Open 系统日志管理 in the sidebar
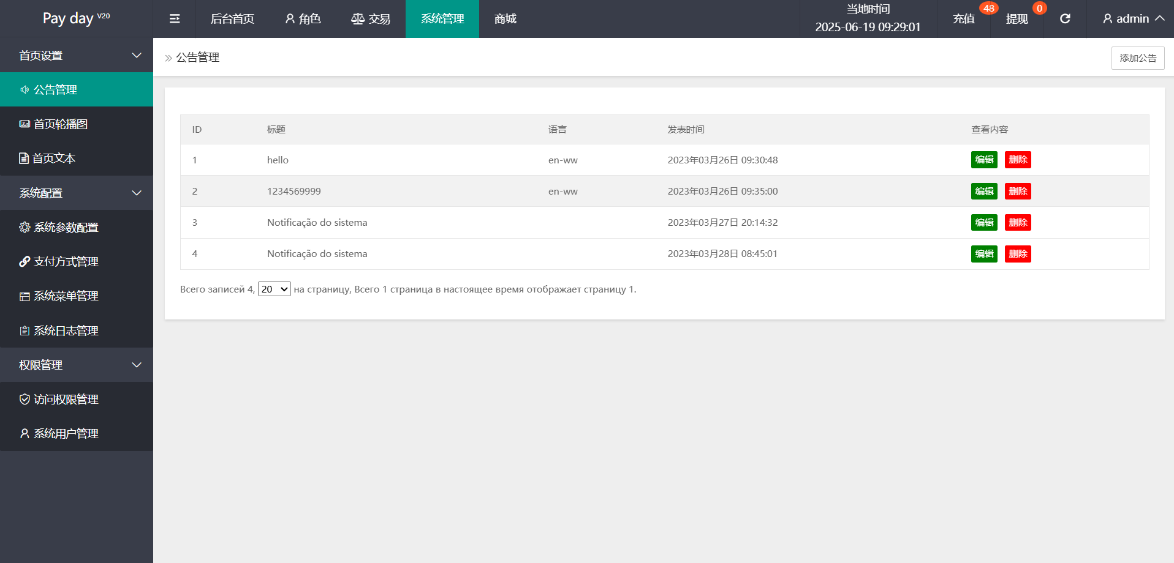 point(77,330)
